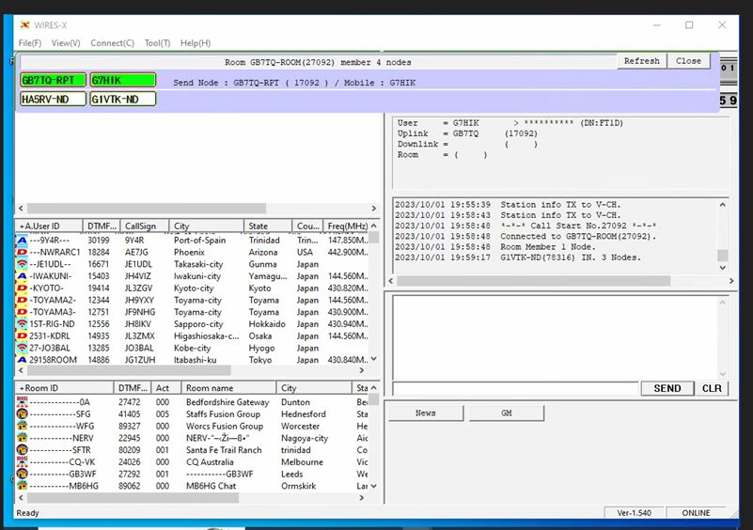Image resolution: width=753 pixels, height=530 pixels.
Task: Sort room list by +Room ID column
Action: coord(64,388)
